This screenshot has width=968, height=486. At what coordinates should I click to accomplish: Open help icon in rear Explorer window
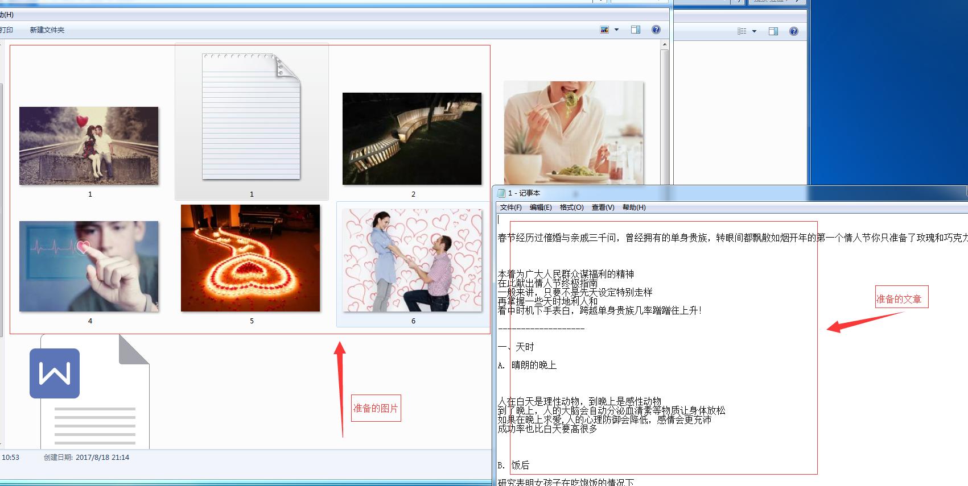coord(794,31)
